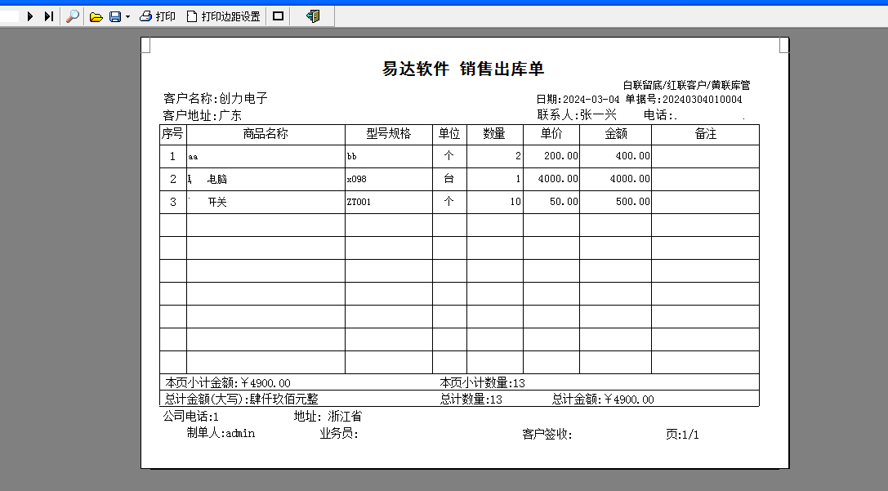The image size is (888, 491).
Task: Select the 金额 column header
Action: [x=616, y=134]
